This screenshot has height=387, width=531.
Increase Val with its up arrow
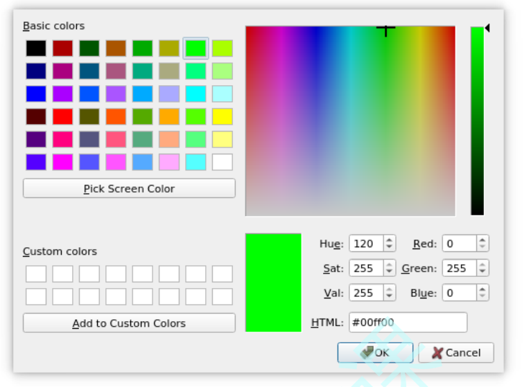click(389, 289)
